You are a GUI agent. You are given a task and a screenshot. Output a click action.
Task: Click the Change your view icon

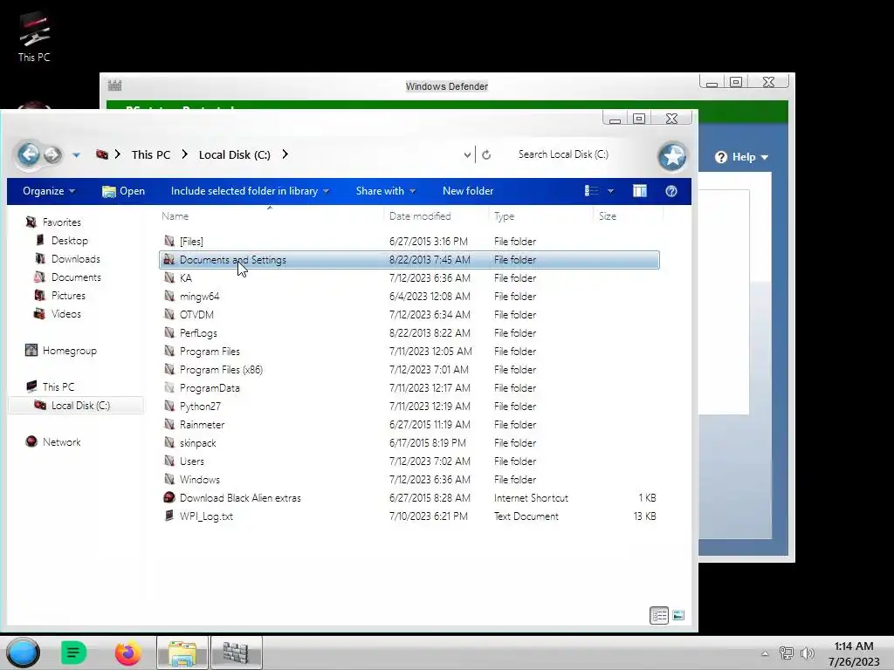coord(592,191)
